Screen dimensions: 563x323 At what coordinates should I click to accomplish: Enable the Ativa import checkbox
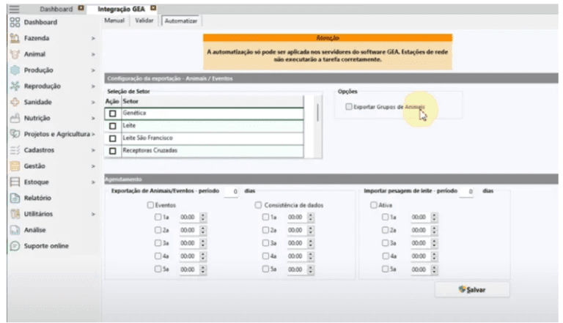click(374, 205)
